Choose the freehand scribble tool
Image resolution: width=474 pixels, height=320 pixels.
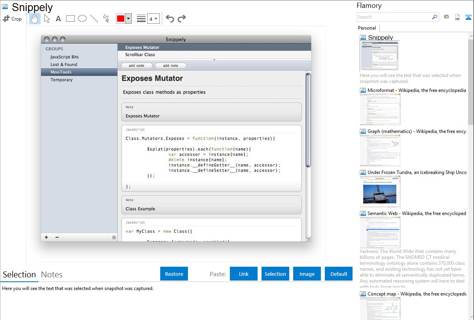click(106, 19)
